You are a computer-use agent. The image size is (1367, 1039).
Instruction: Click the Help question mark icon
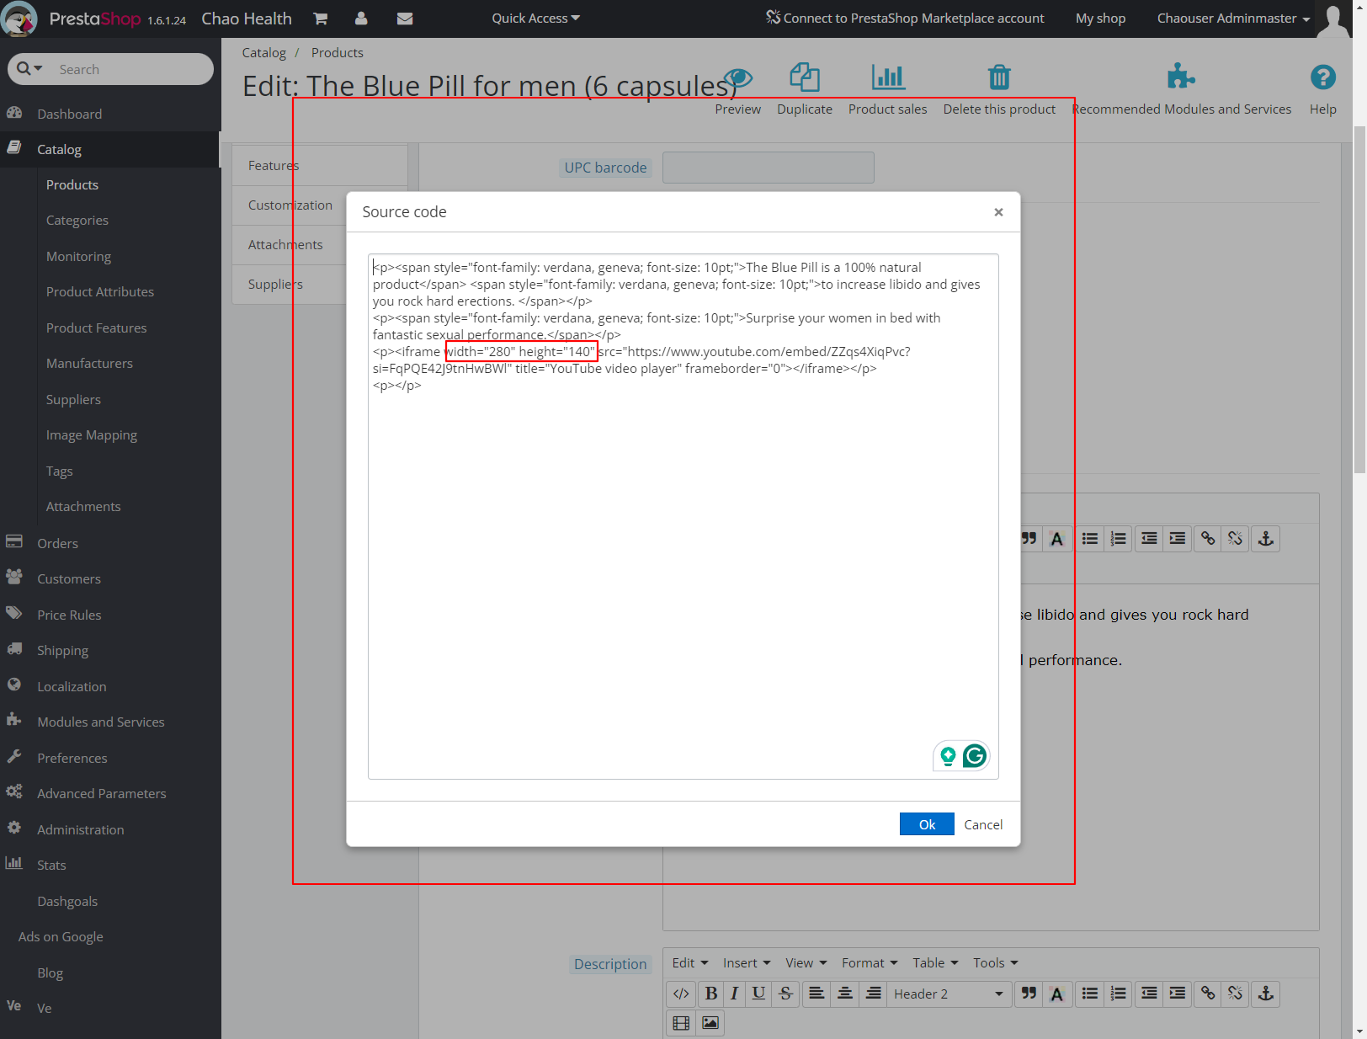pyautogui.click(x=1323, y=77)
